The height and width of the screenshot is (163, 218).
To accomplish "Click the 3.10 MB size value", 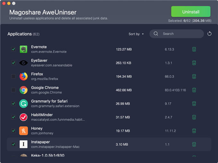I will (x=122, y=144).
